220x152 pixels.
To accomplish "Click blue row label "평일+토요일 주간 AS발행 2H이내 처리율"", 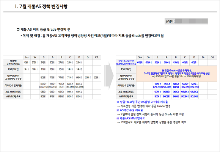I will [x=126, y=63].
